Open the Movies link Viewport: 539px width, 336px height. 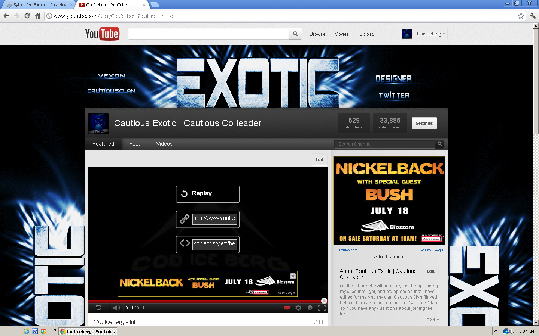coord(341,34)
